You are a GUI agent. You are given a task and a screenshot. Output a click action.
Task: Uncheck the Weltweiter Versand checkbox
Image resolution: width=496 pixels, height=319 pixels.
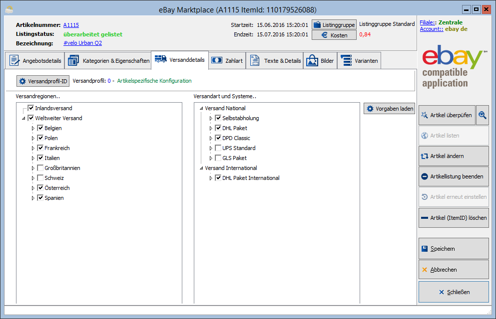pos(31,118)
